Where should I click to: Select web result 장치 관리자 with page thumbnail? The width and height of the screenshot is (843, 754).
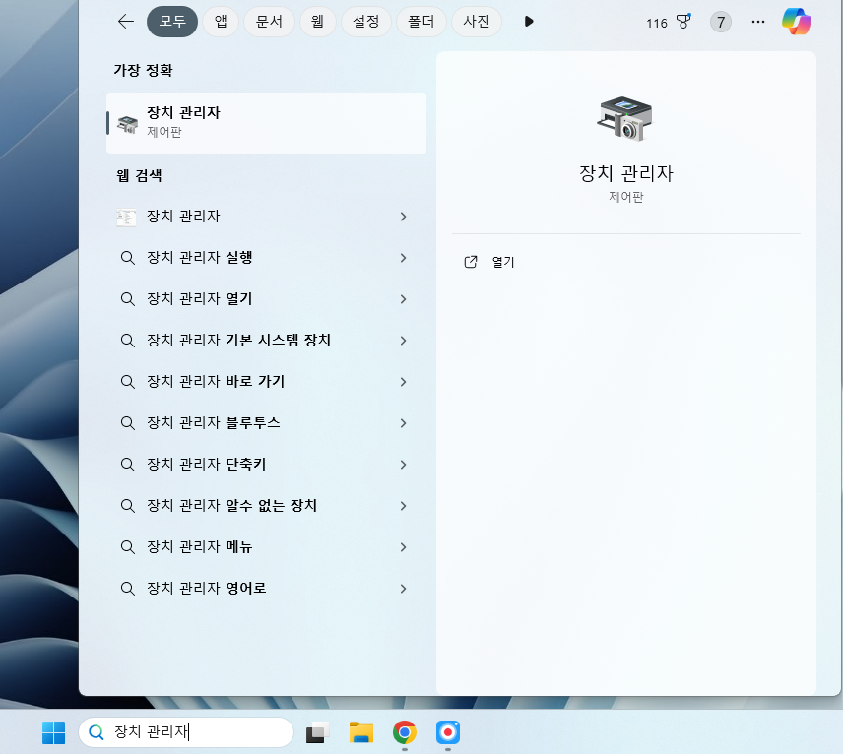266,217
